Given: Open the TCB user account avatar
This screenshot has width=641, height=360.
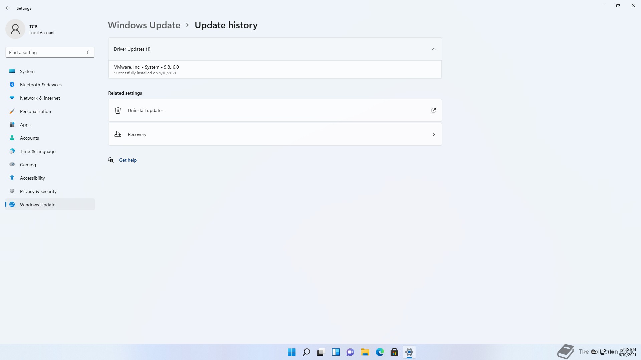Looking at the screenshot, I should coord(15,29).
